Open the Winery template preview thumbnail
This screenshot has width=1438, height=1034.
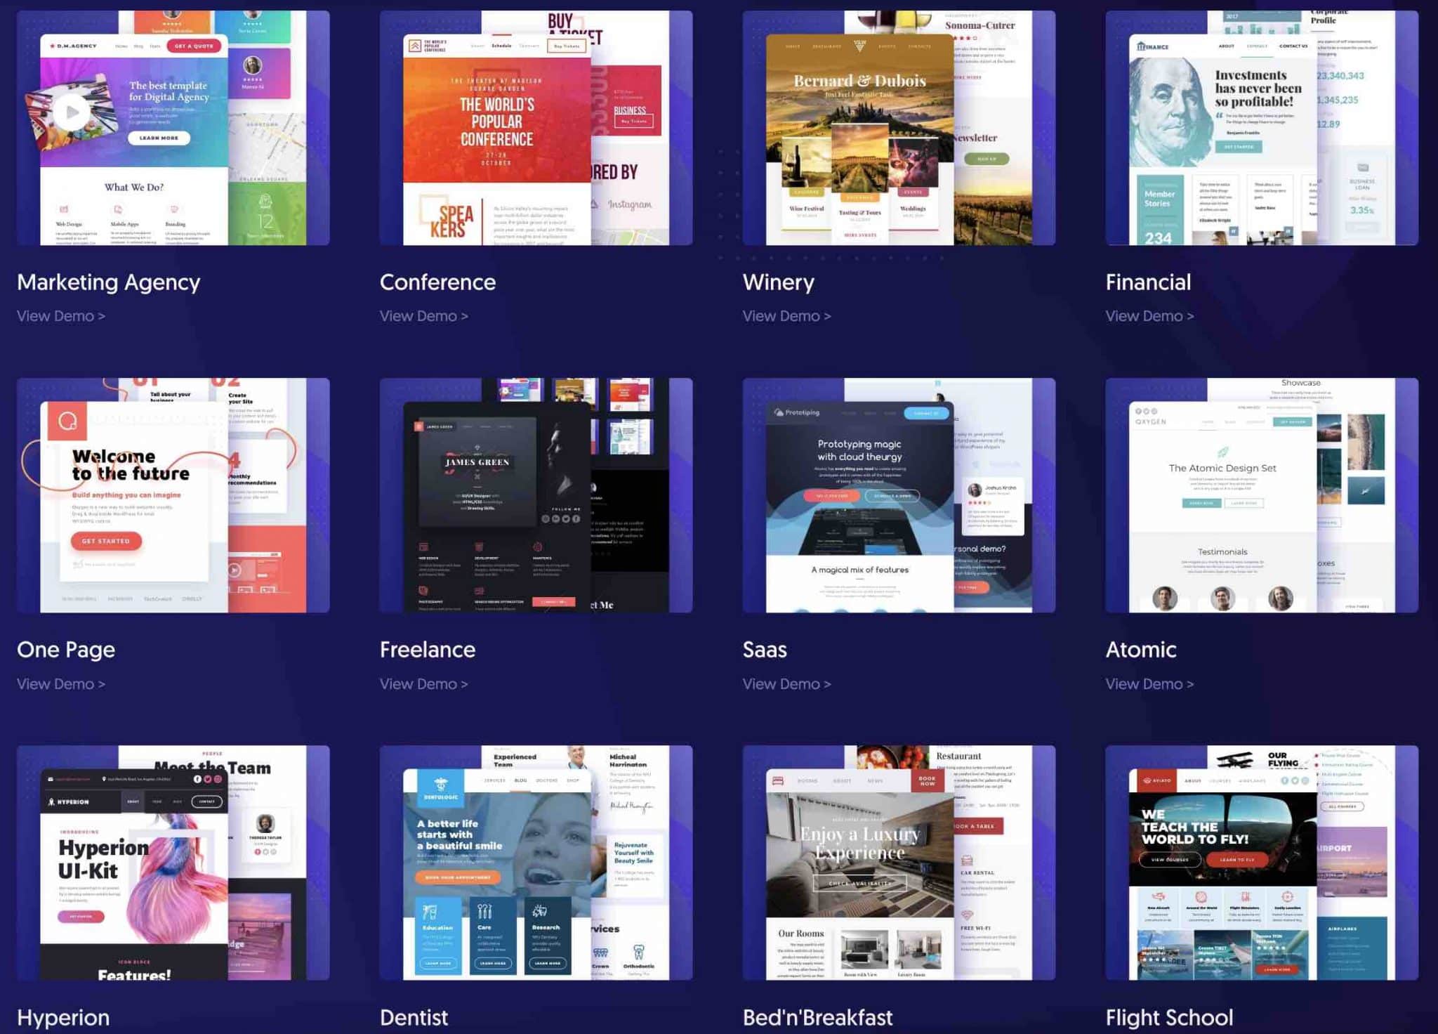[899, 128]
